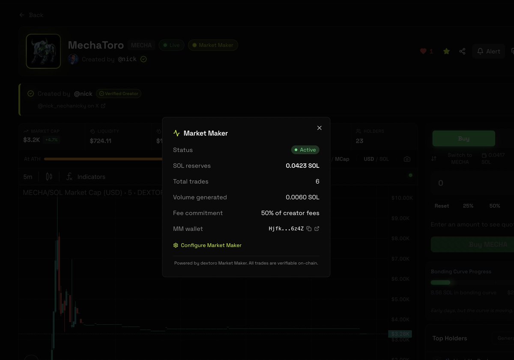Close the Market Maker dialog
This screenshot has height=360, width=514.
click(x=319, y=128)
